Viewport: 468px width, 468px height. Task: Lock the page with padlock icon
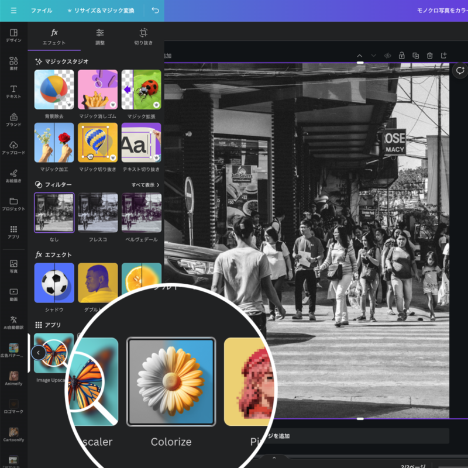point(402,56)
